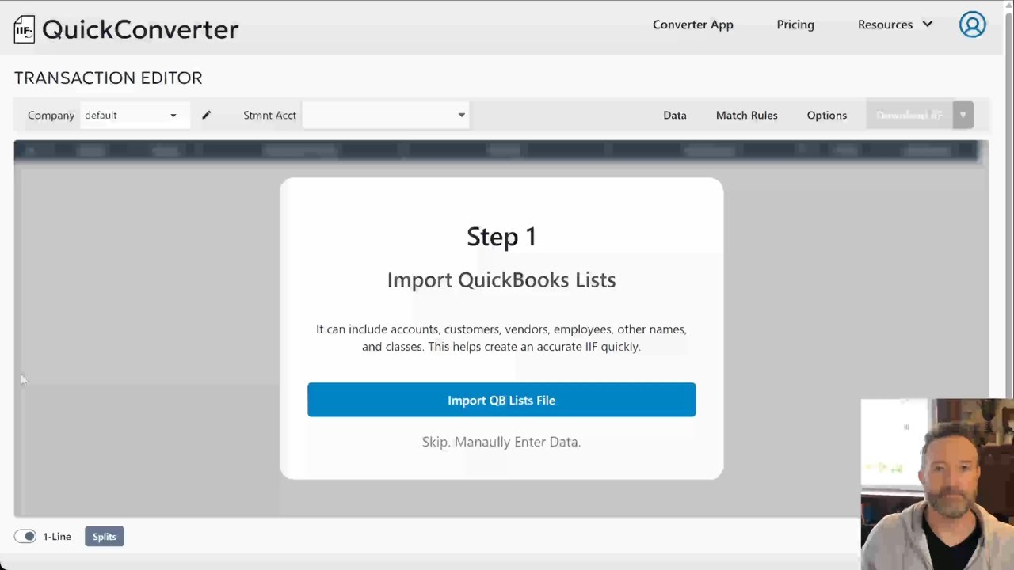Open the user account profile icon
This screenshot has width=1014, height=570.
pos(972,25)
